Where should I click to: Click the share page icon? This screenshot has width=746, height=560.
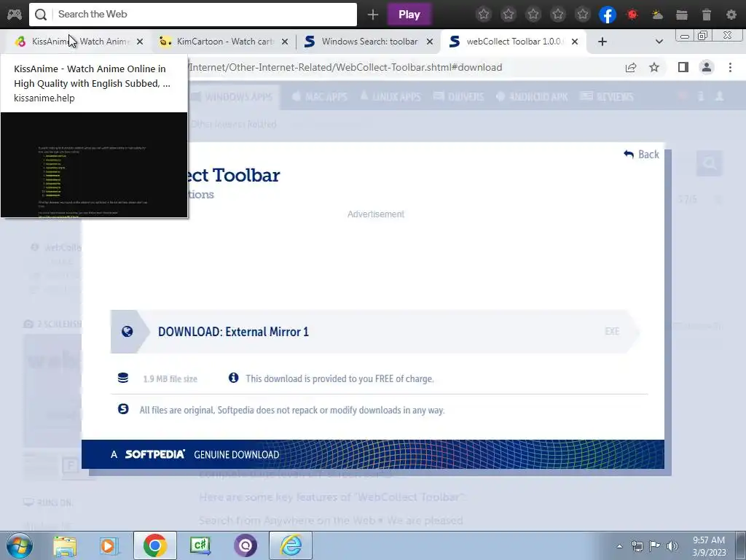pyautogui.click(x=631, y=68)
